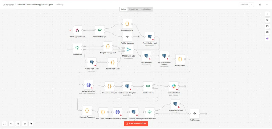Click the Execute workflow button

pyautogui.click(x=136, y=123)
